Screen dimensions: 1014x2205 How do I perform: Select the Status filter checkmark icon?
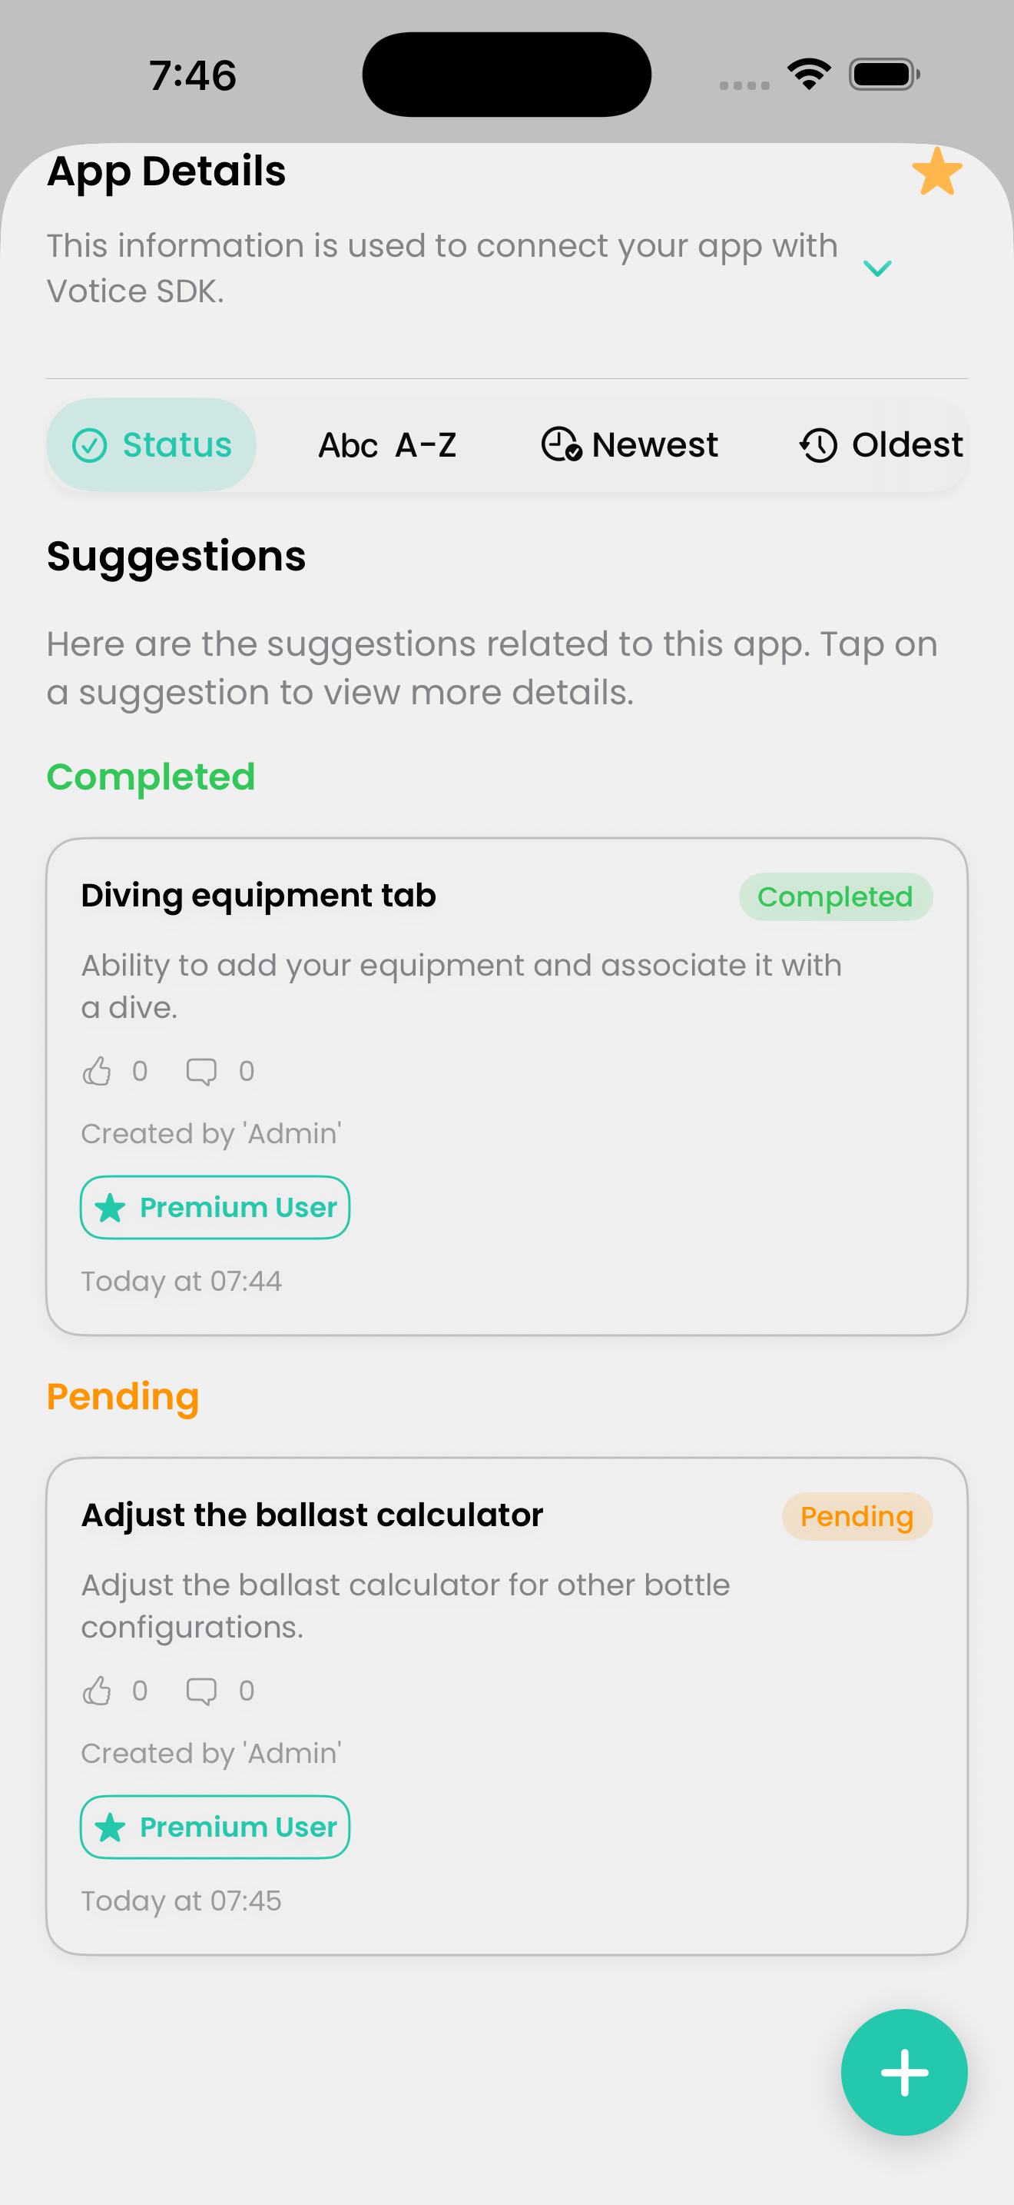(91, 444)
